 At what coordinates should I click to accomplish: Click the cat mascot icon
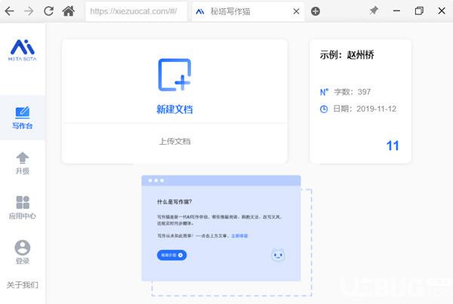tap(278, 255)
